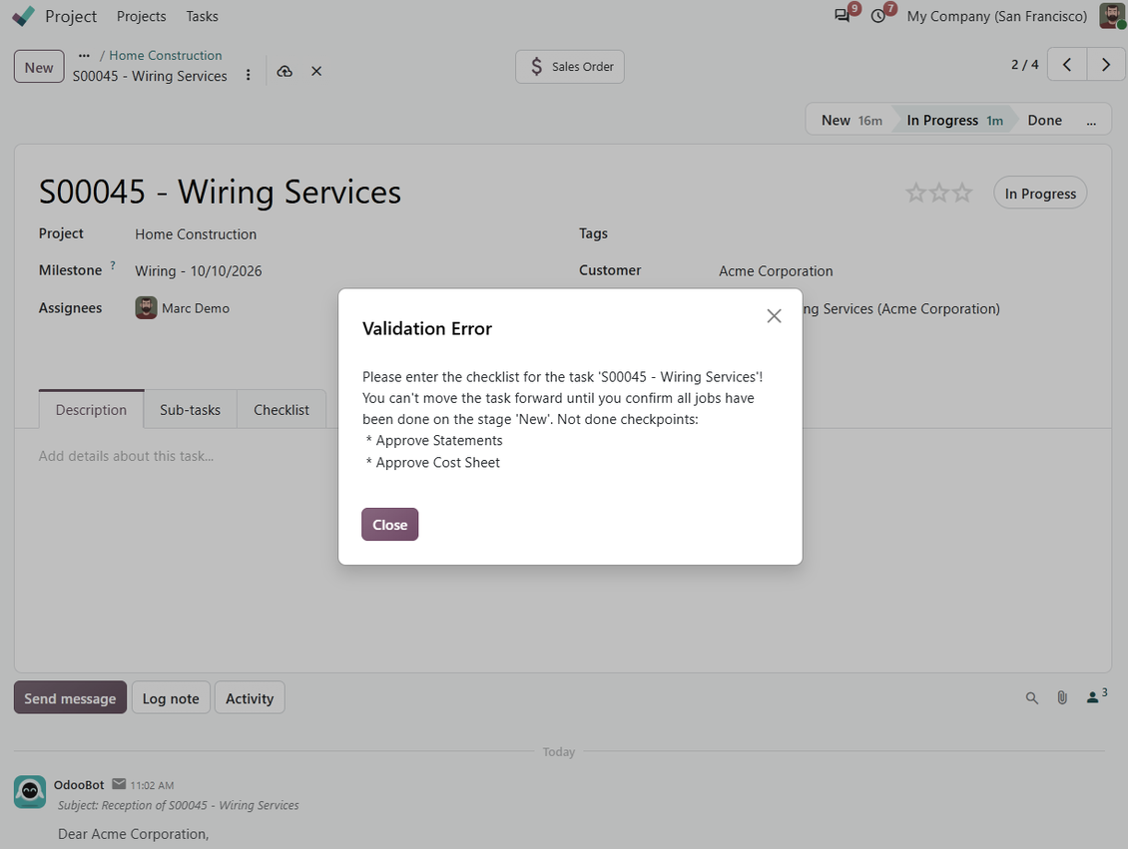Move task to the Done stage
Screen dimensions: 1128x849
click(1044, 120)
